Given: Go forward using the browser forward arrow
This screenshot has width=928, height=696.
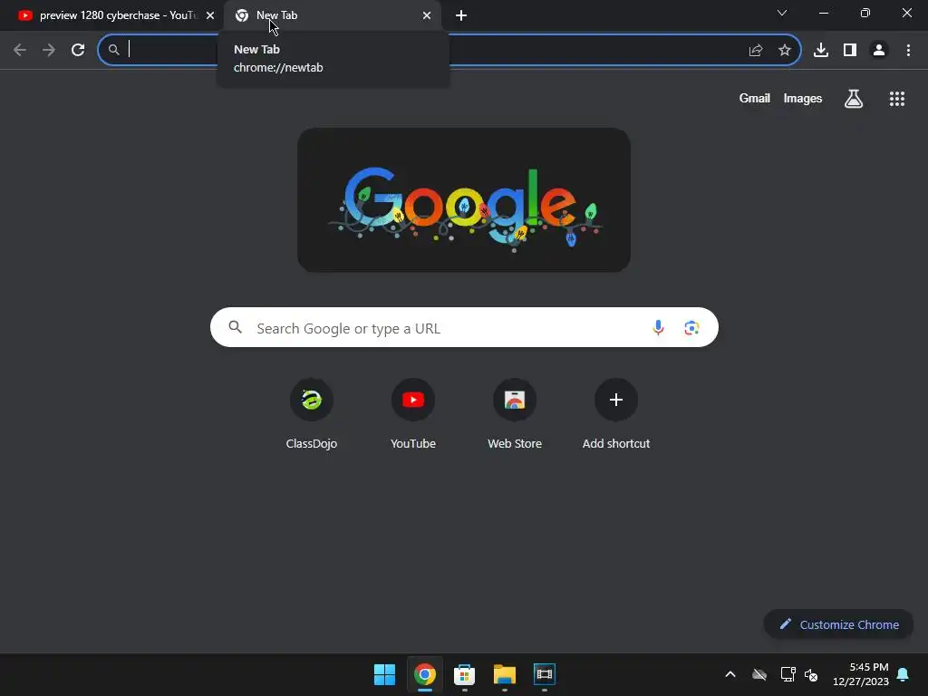Looking at the screenshot, I should [49, 51].
